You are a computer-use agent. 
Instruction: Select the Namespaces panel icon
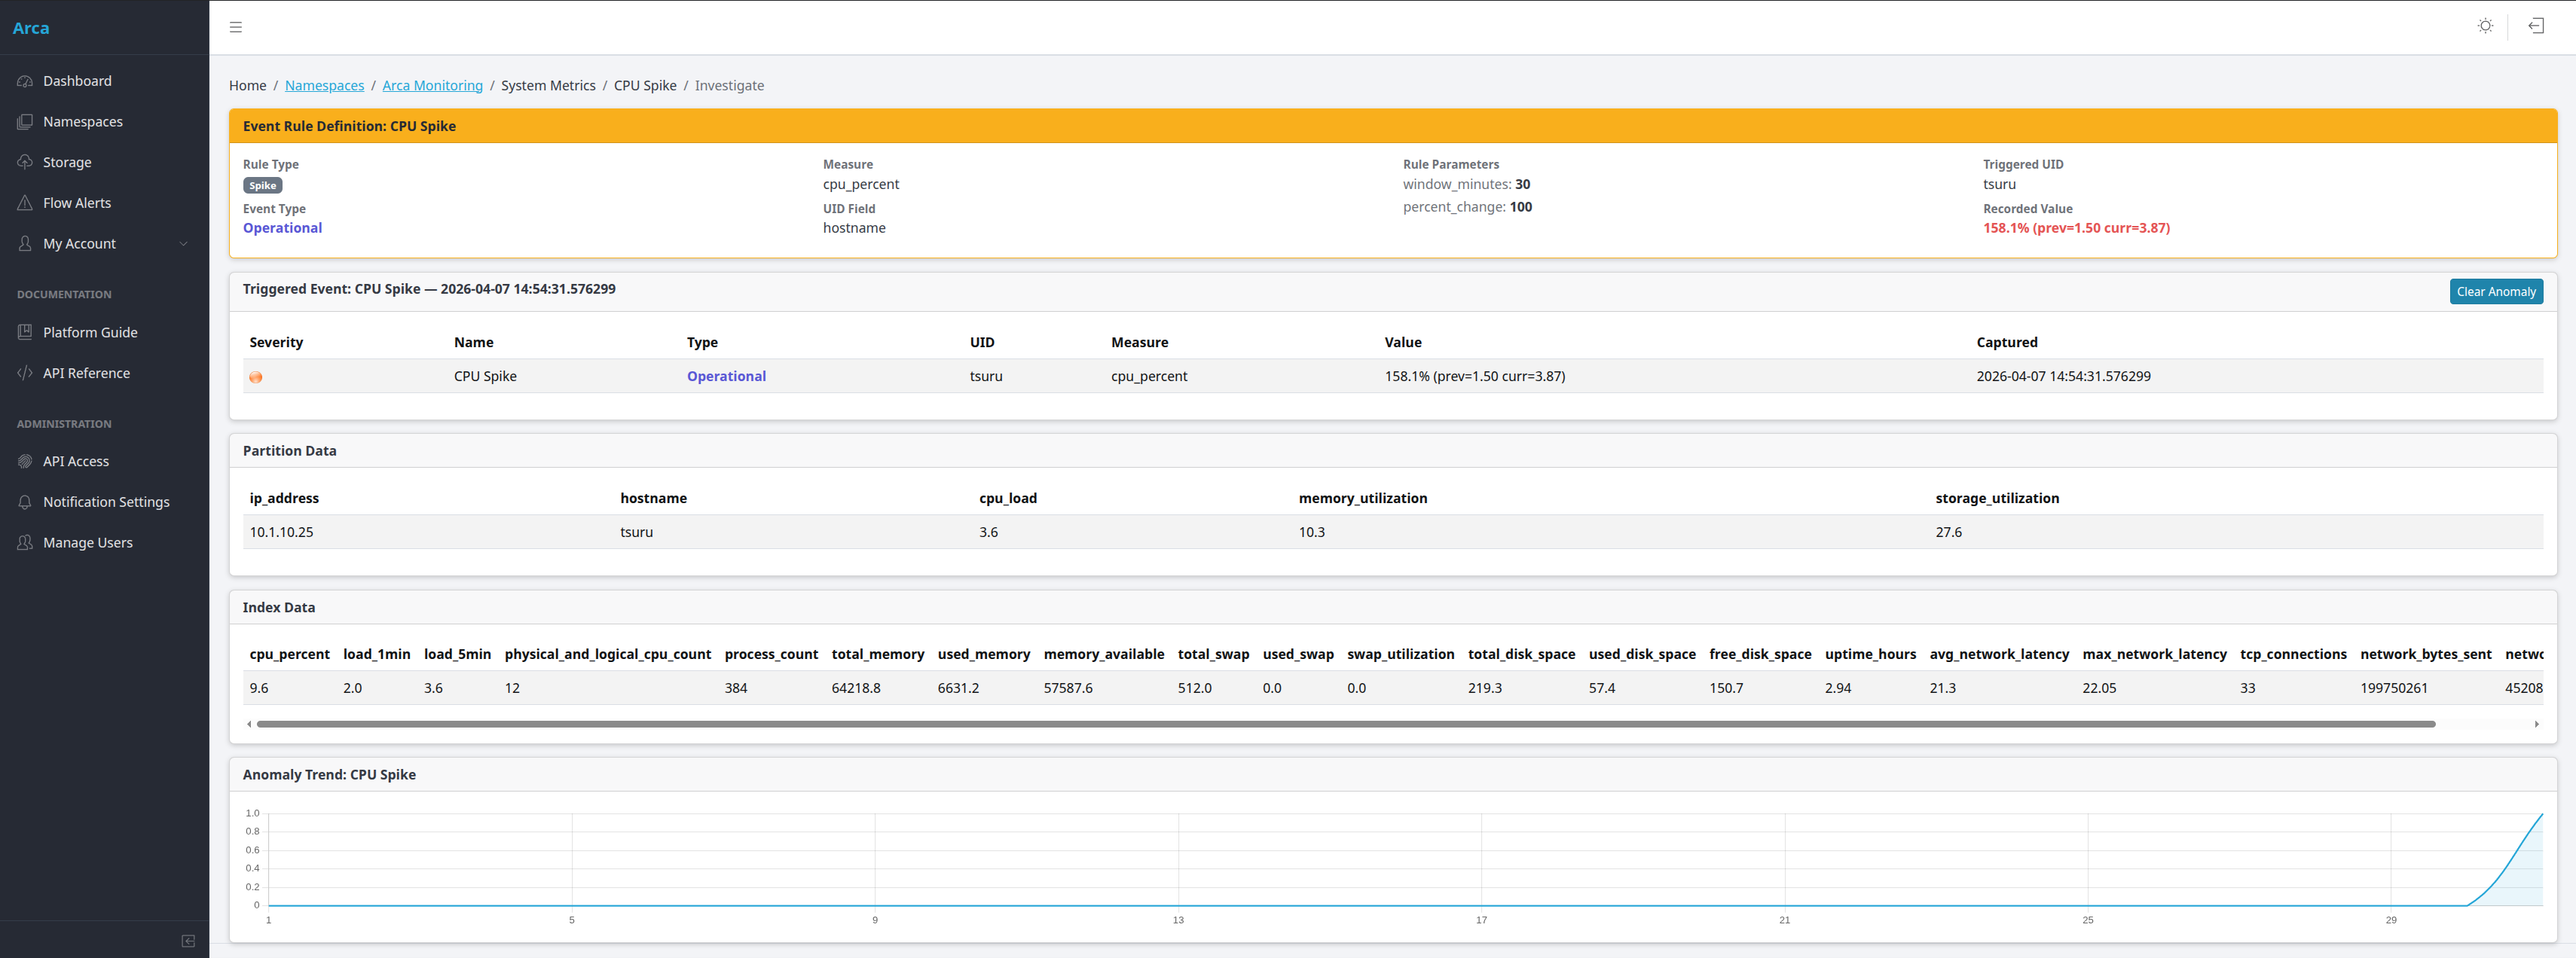coord(25,121)
